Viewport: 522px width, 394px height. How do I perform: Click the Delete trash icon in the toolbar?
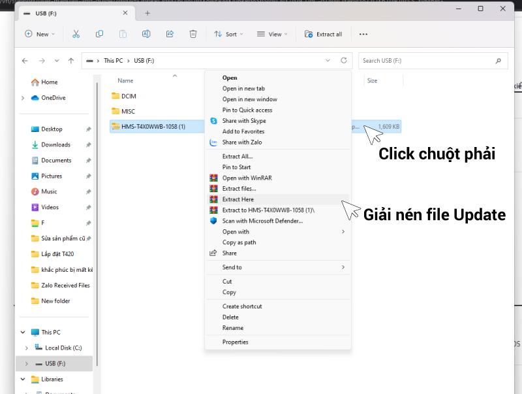(x=193, y=34)
